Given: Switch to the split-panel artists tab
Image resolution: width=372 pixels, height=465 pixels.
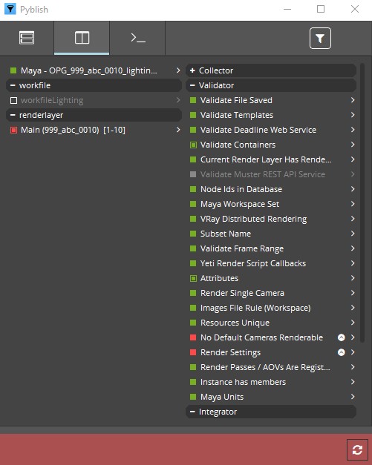Looking at the screenshot, I should pos(82,38).
